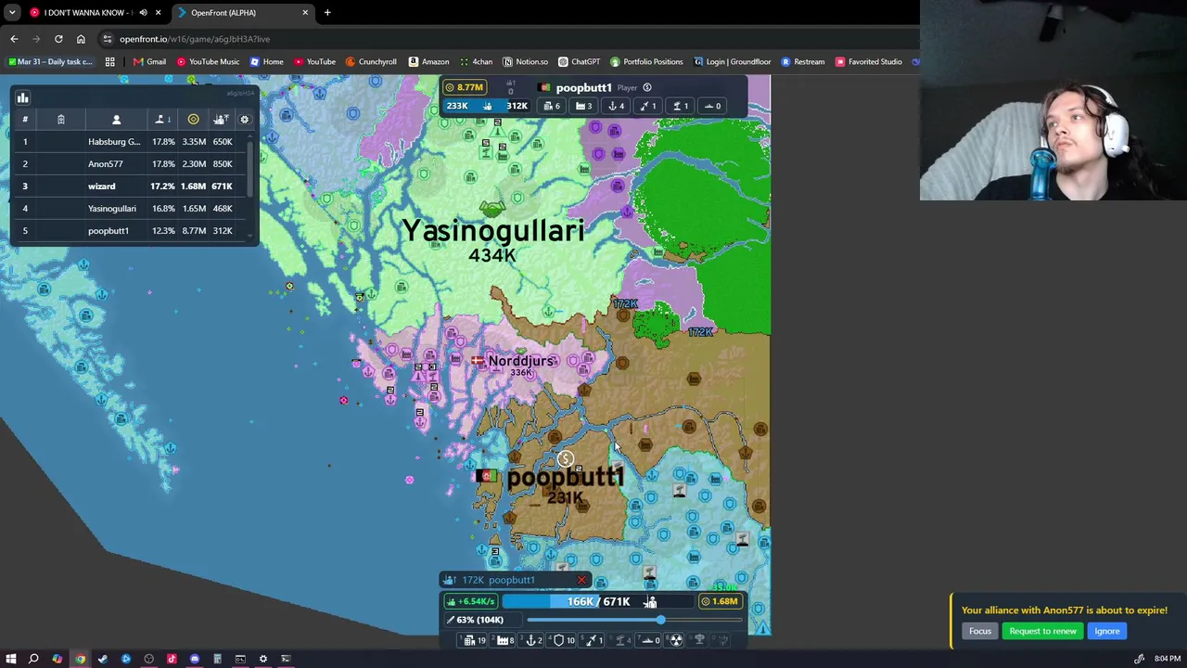Cancel the 172K attack on poopbutt1
This screenshot has height=668, width=1187.
581,581
